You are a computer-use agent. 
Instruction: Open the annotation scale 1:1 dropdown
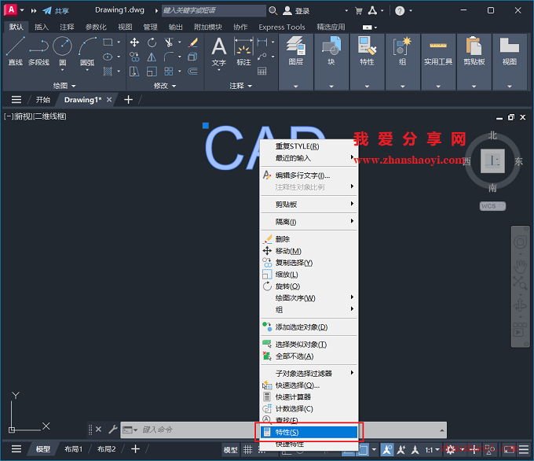click(432, 450)
